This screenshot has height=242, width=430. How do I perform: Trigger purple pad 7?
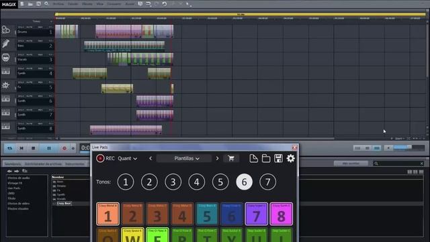point(257,214)
